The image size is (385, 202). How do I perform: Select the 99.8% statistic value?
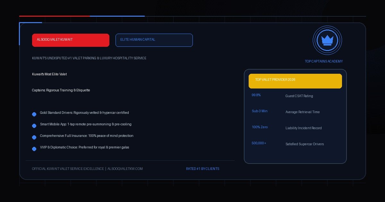[256, 95]
